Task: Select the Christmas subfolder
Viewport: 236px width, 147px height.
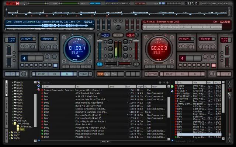Action: click(x=26, y=126)
